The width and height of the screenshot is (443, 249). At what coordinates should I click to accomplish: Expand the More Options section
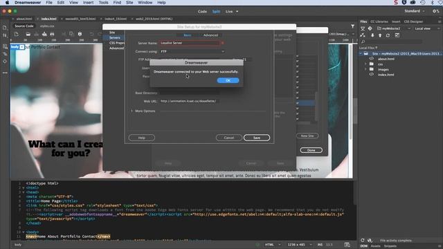[x=132, y=111]
